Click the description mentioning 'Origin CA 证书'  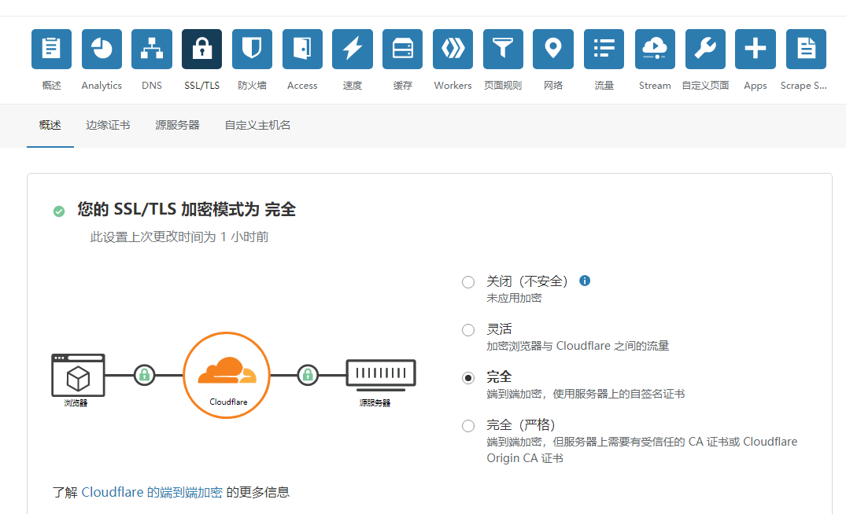(x=642, y=450)
